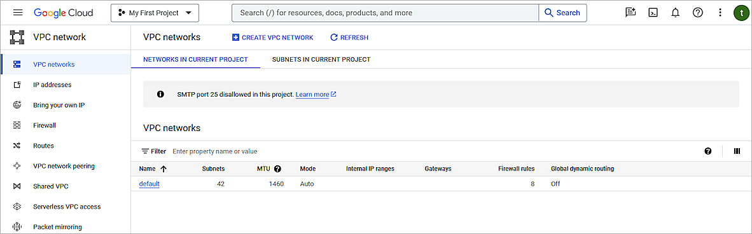Sort the table by Name column
The image size is (752, 234).
tap(153, 169)
